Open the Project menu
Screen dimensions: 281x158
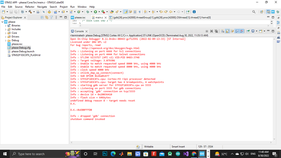[64, 7]
